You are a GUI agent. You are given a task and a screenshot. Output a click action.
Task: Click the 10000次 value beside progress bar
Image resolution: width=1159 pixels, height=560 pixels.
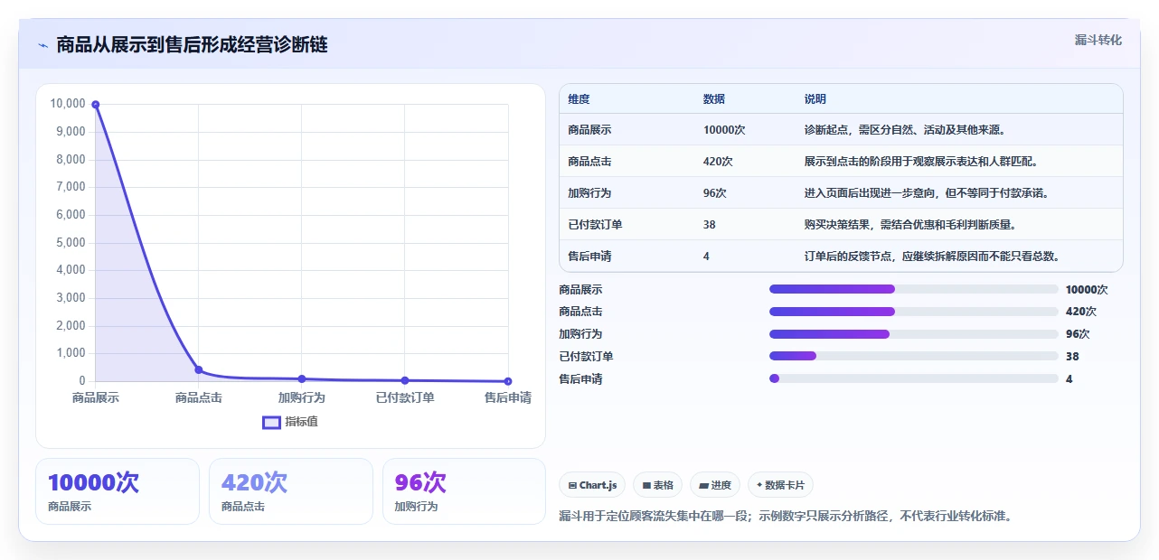click(x=1087, y=290)
